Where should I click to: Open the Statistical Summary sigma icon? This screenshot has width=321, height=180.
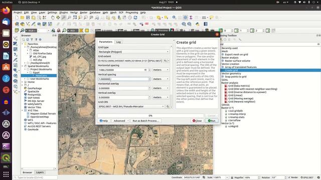[x=191, y=18]
